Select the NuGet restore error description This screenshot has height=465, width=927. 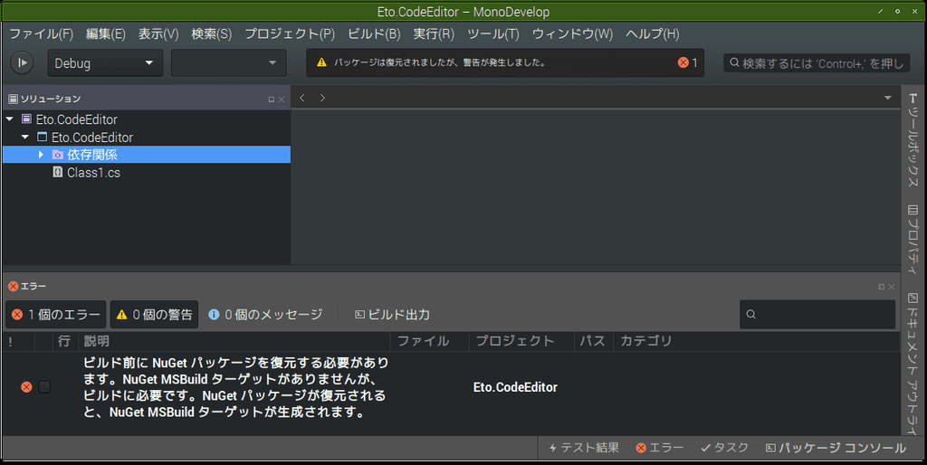click(236, 387)
